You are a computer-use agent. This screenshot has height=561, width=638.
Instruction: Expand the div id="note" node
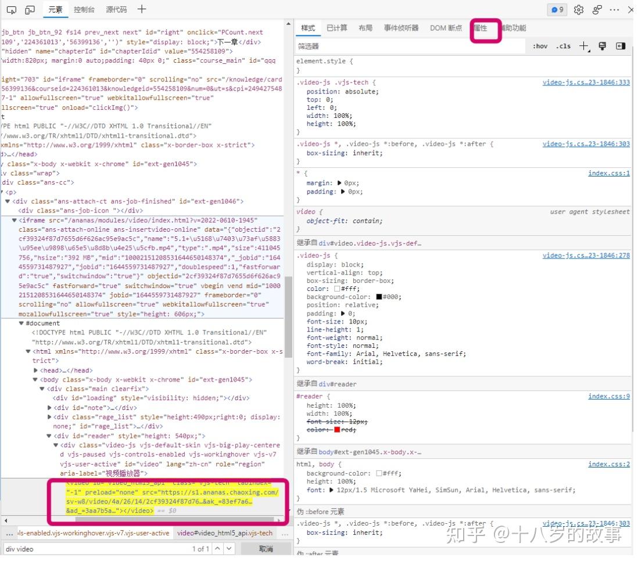(49, 408)
